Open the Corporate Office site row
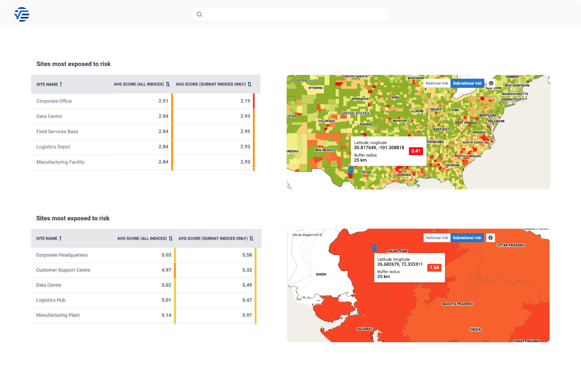The height and width of the screenshot is (390, 581). click(x=54, y=101)
